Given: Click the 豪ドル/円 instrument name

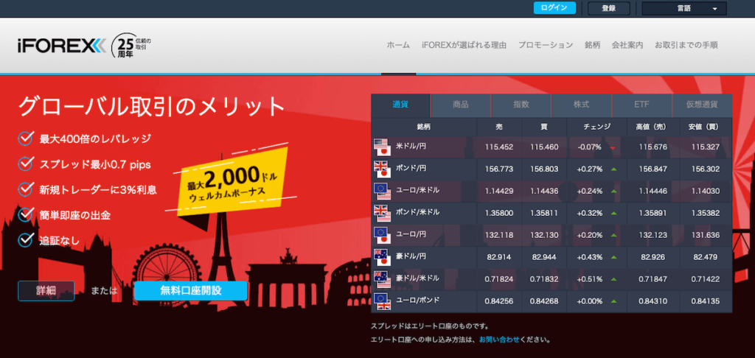Looking at the screenshot, I should tap(411, 256).
